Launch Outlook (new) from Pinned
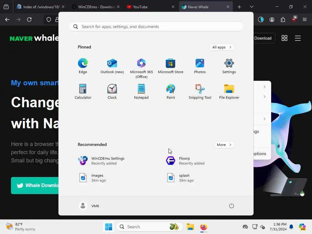Image resolution: width=312 pixels, height=234 pixels. click(112, 66)
